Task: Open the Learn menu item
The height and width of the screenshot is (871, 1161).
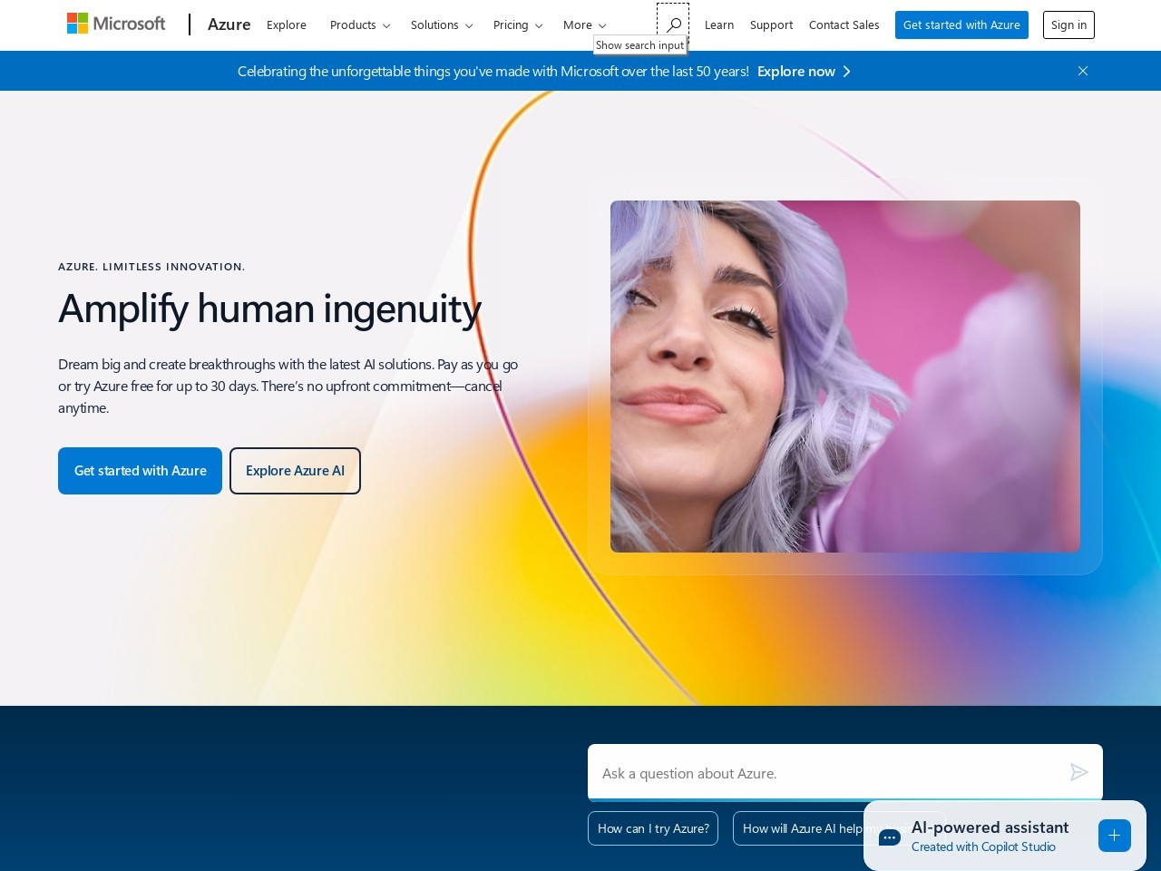Action: tap(718, 24)
